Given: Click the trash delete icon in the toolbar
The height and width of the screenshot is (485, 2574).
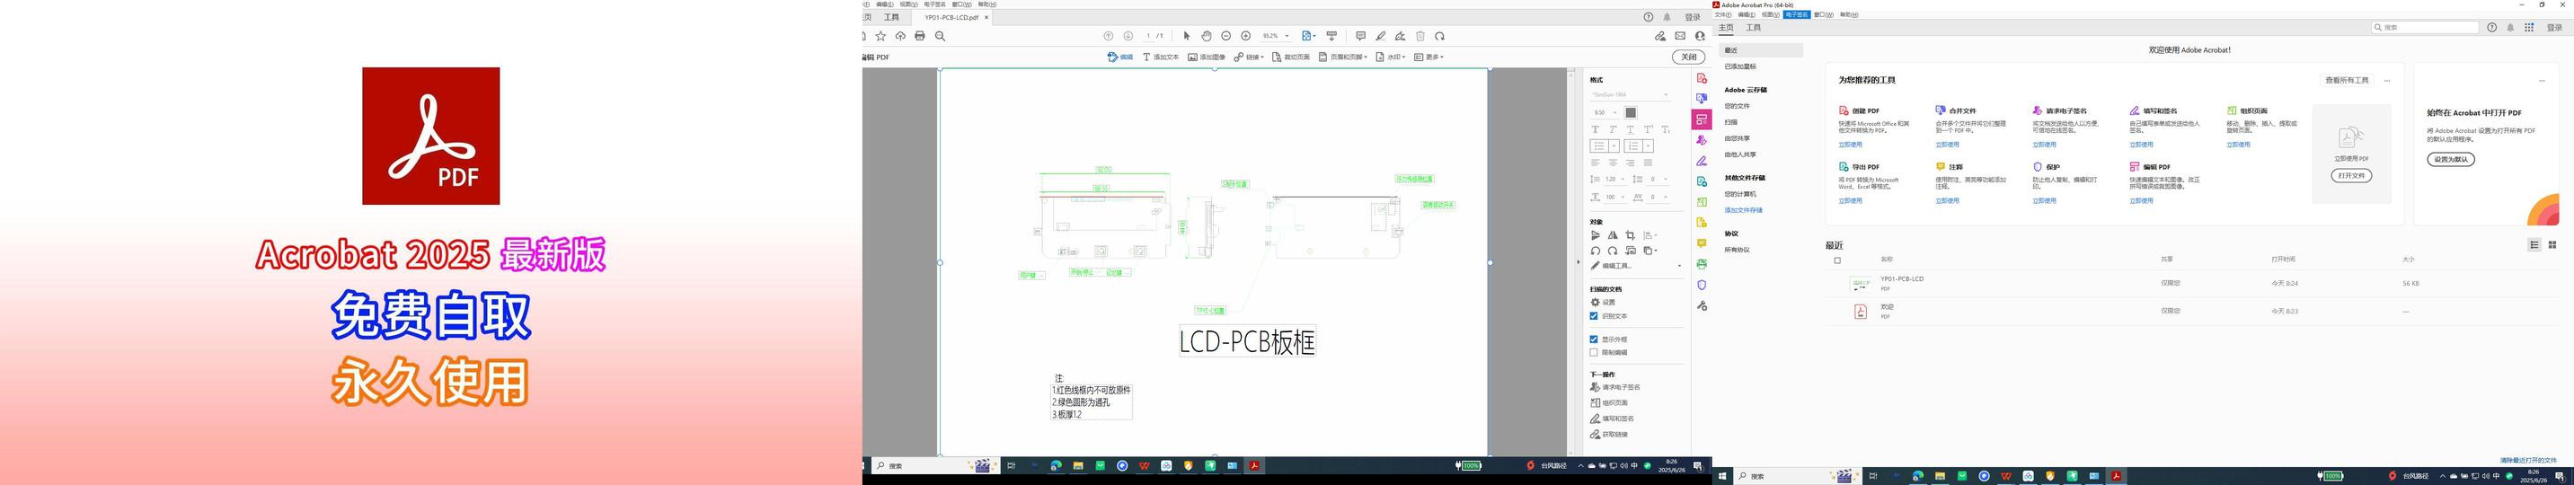Looking at the screenshot, I should point(1420,36).
